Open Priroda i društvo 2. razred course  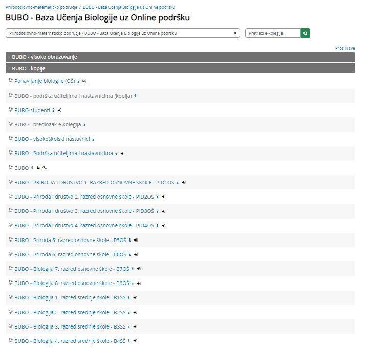(84, 197)
